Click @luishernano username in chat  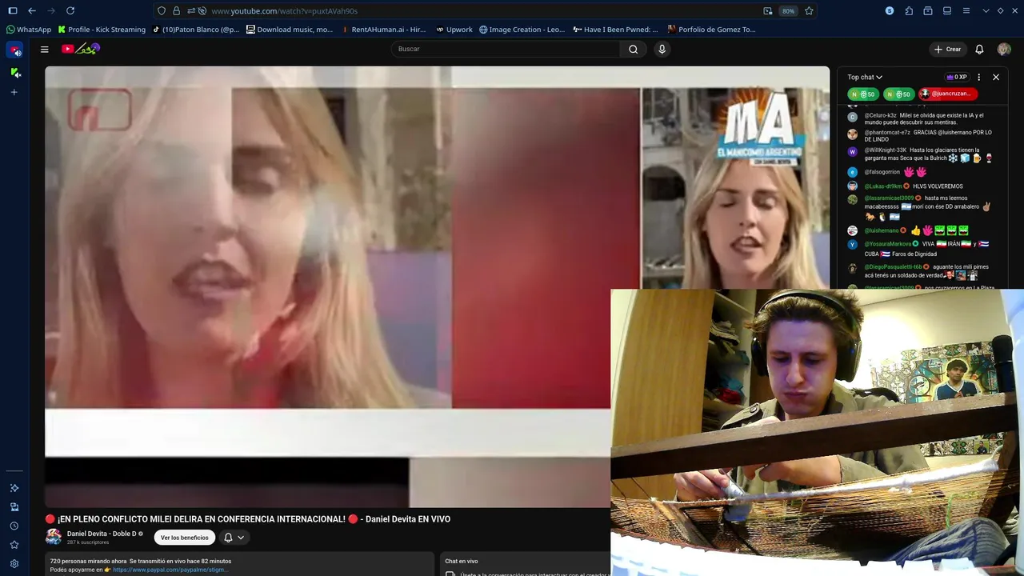coord(881,230)
